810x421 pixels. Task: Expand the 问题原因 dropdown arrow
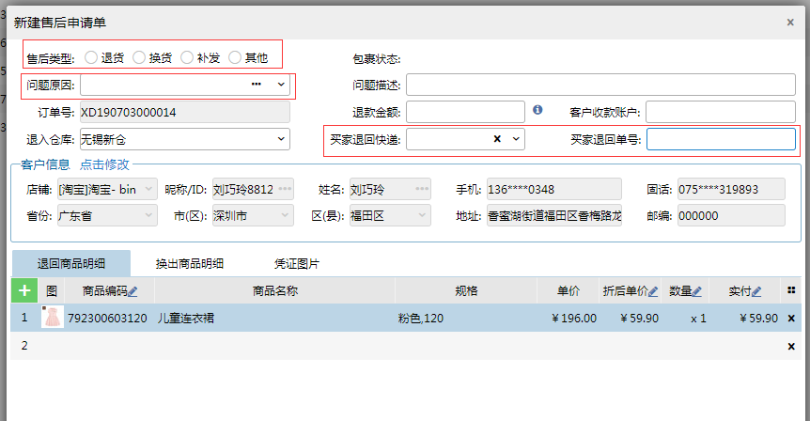point(280,85)
